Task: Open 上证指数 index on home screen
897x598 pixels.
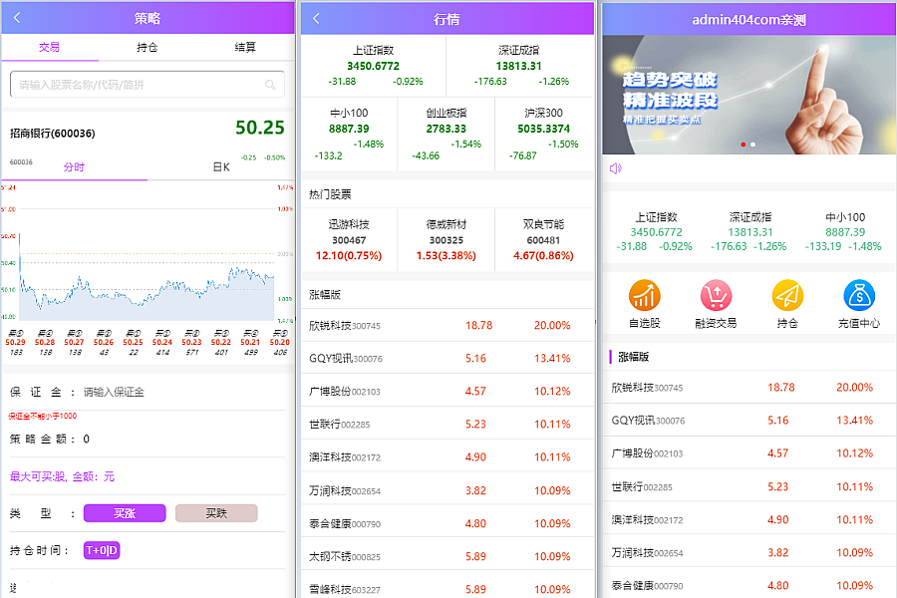Action: [655, 232]
